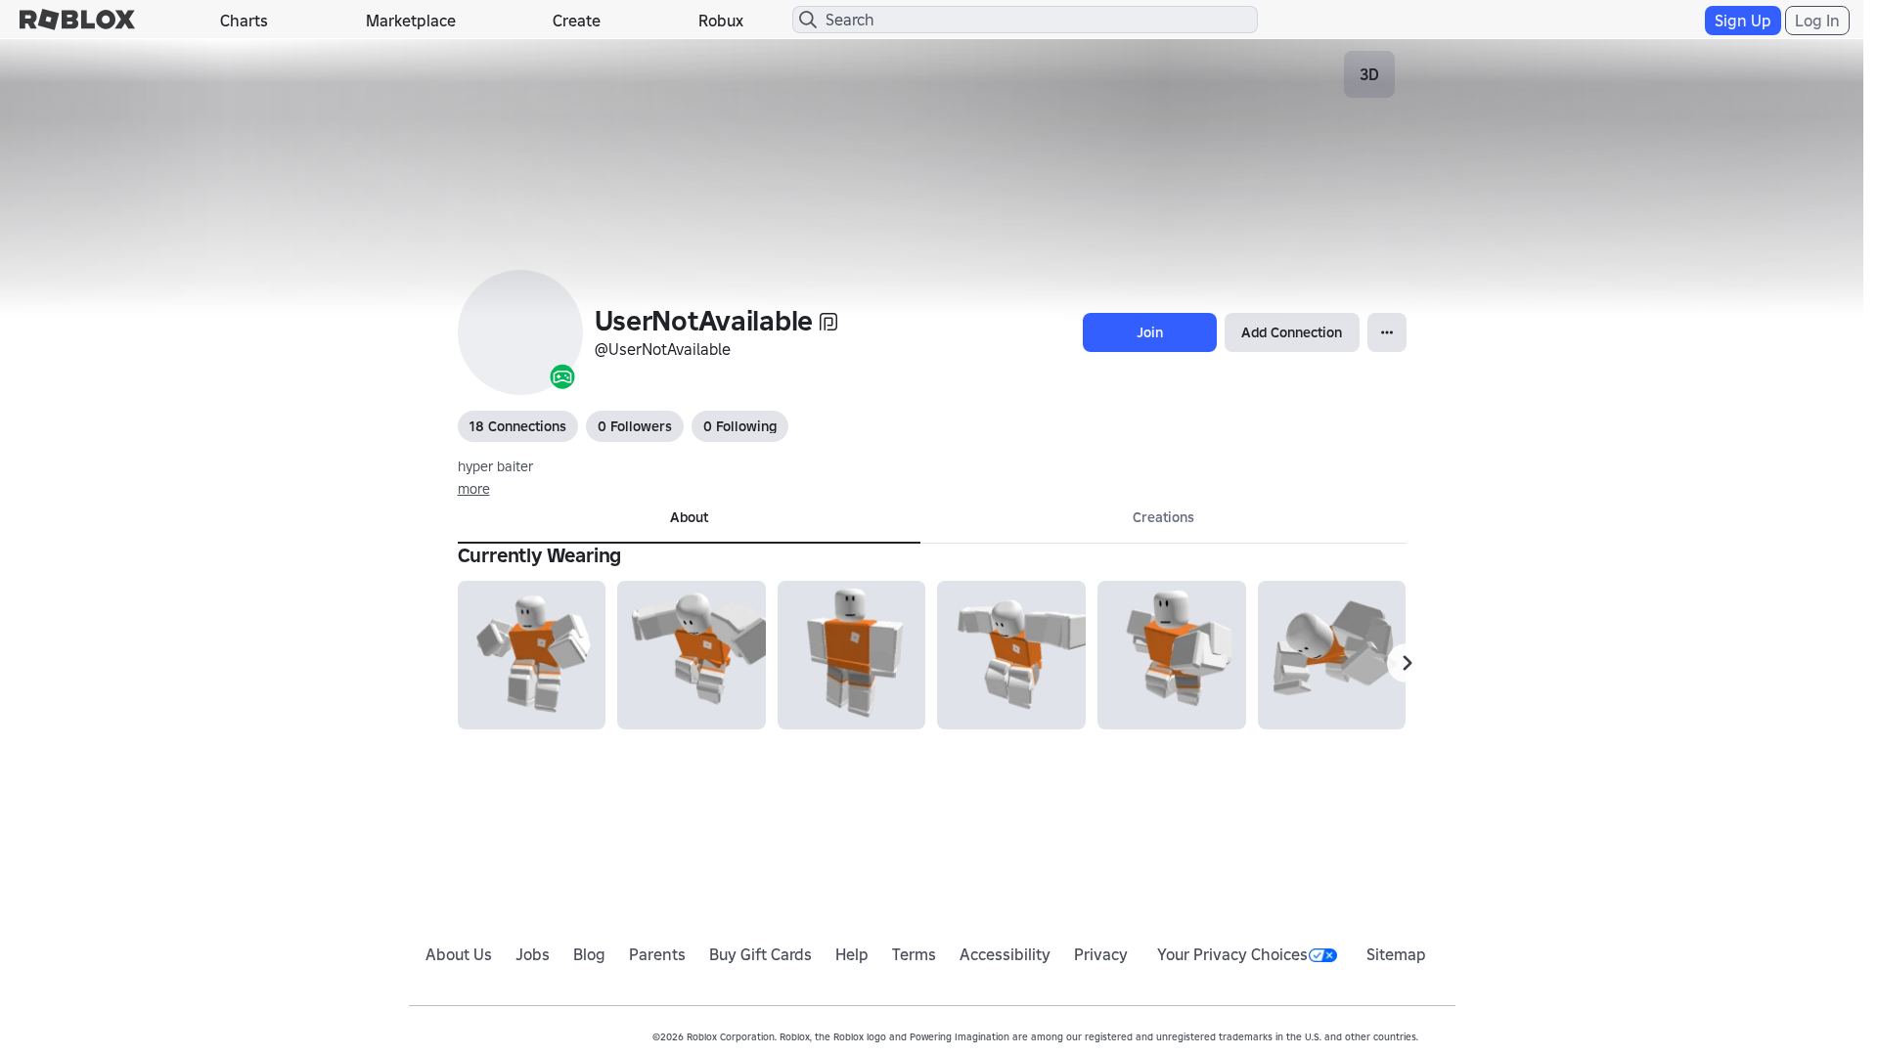Screen dimensions: 1878x1056
Task: View the 0 Followers list
Action: pos(635,426)
